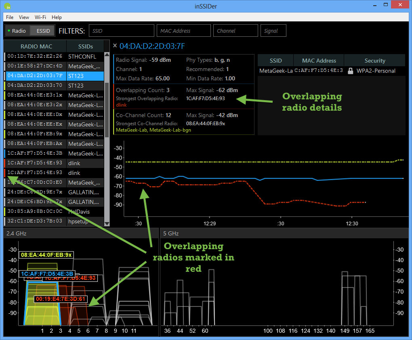This screenshot has width=412, height=340.
Task: Click the list scrollbar thumb
Action: pyautogui.click(x=107, y=110)
